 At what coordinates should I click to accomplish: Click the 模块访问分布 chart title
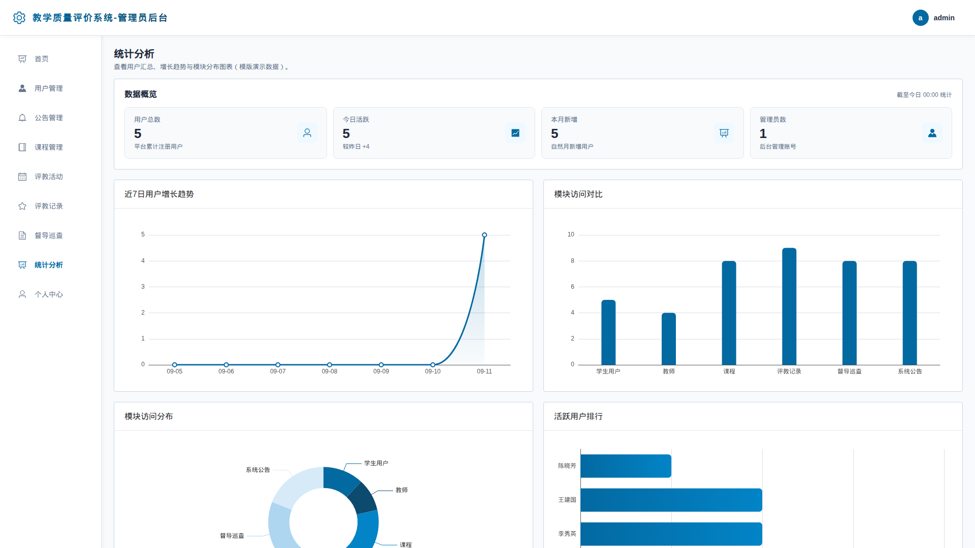[x=149, y=417]
